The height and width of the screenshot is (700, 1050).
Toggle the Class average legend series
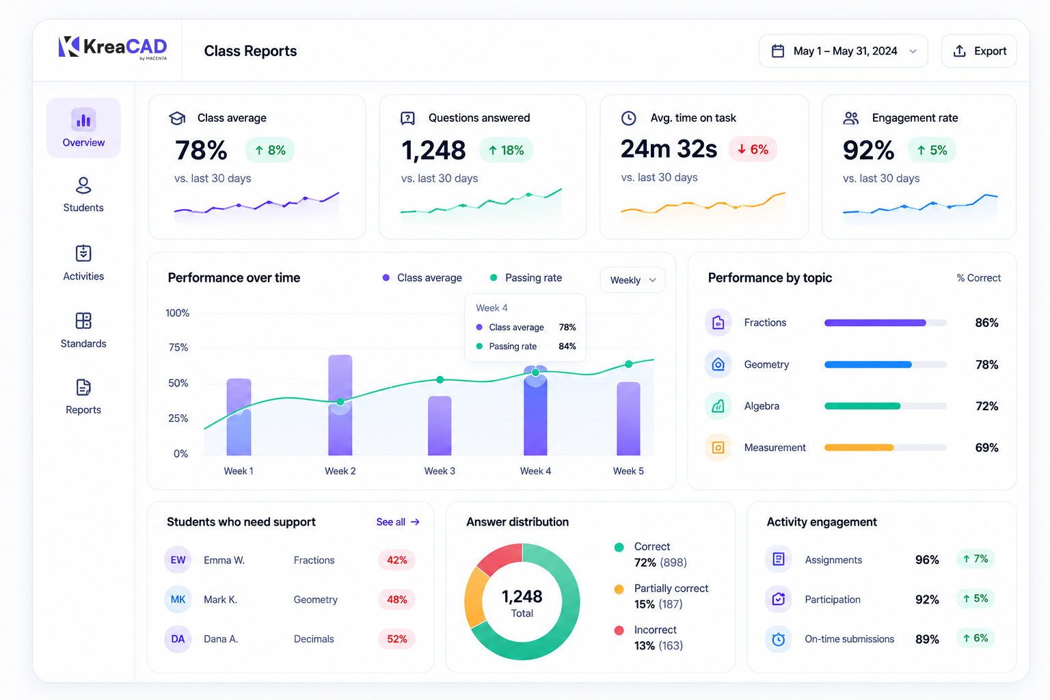pyautogui.click(x=422, y=278)
